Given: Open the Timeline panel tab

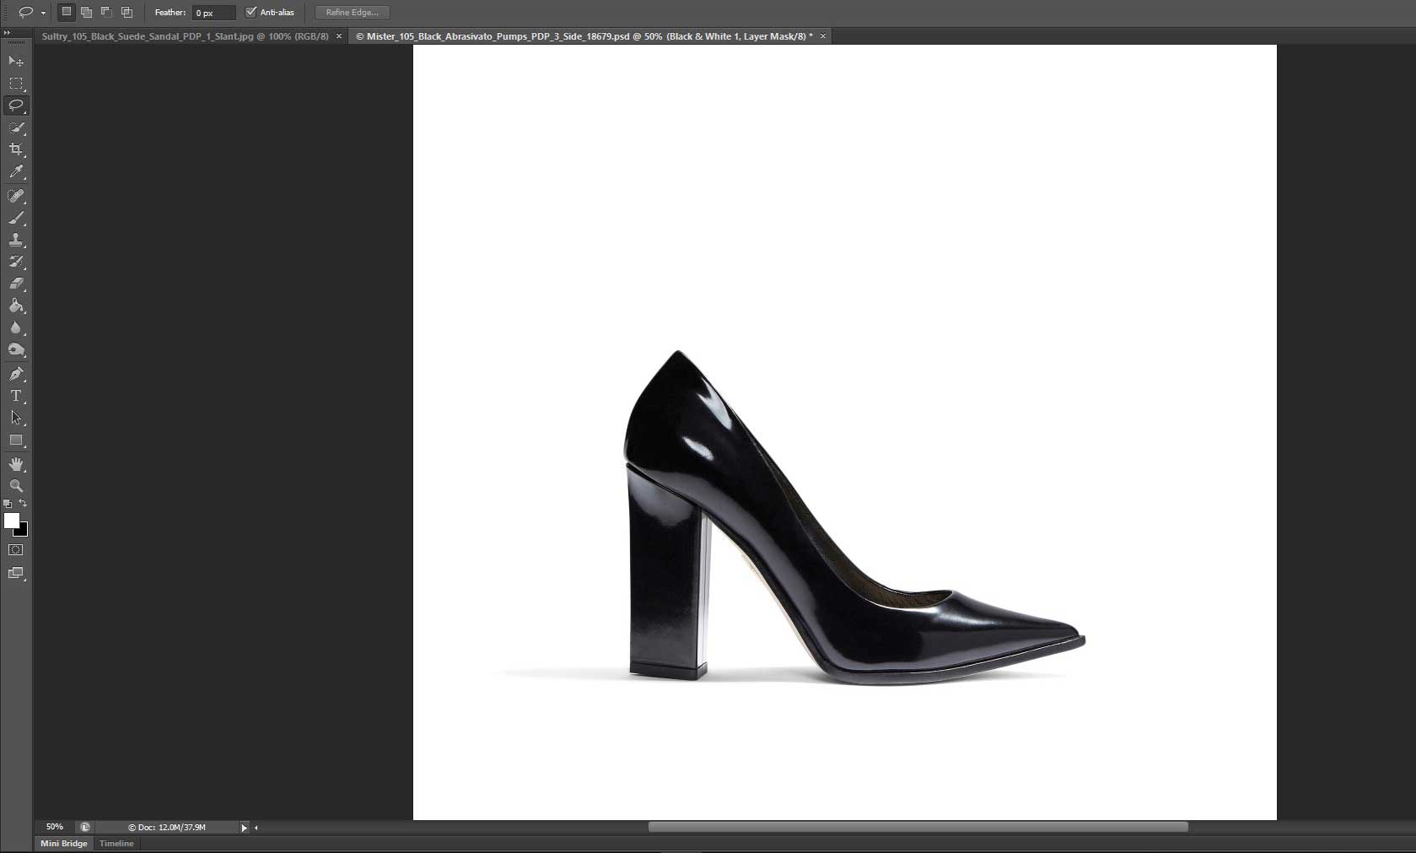Looking at the screenshot, I should pos(116,843).
